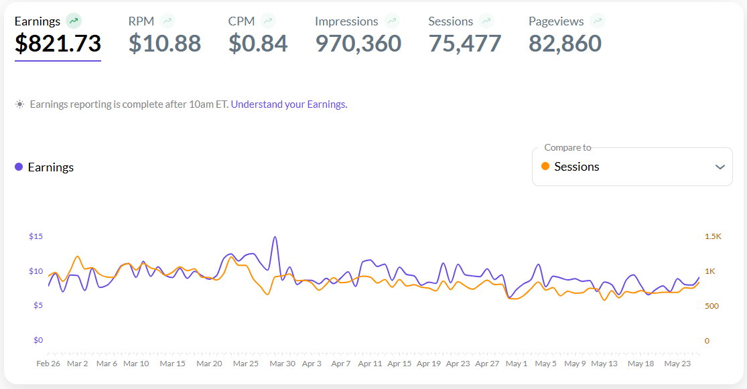Click the Compare to dropdown chevron arrow
The height and width of the screenshot is (389, 747).
pos(720,167)
